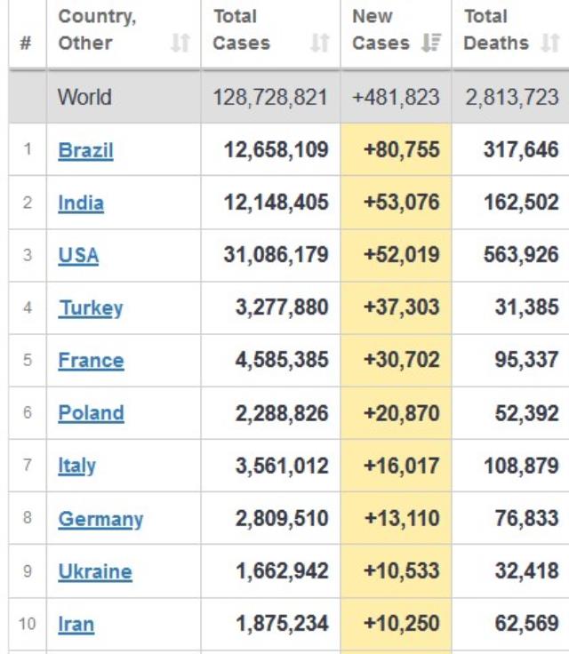Click the World summary row label

pos(85,97)
